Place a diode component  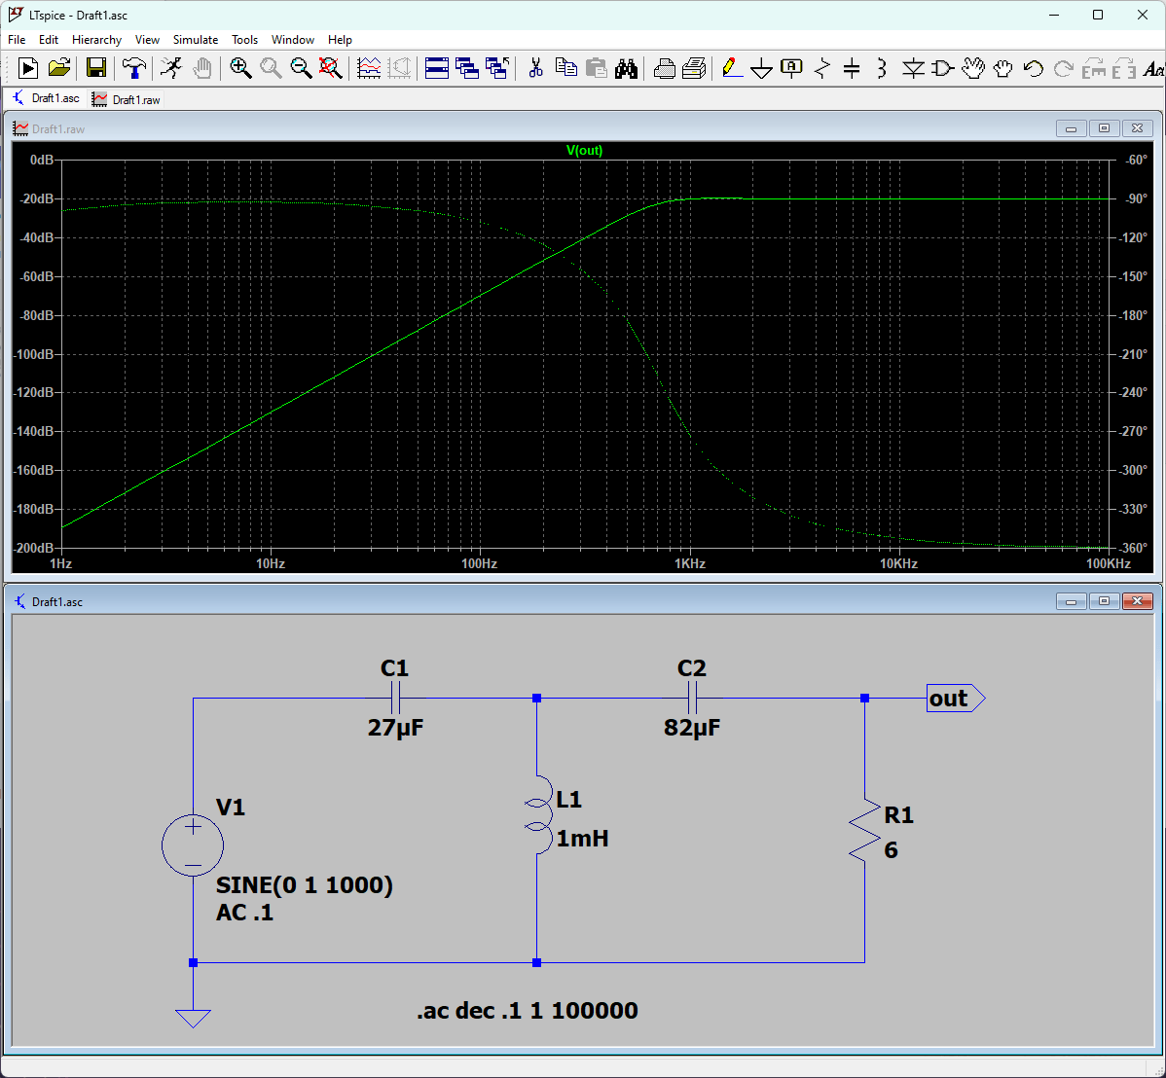click(x=912, y=68)
